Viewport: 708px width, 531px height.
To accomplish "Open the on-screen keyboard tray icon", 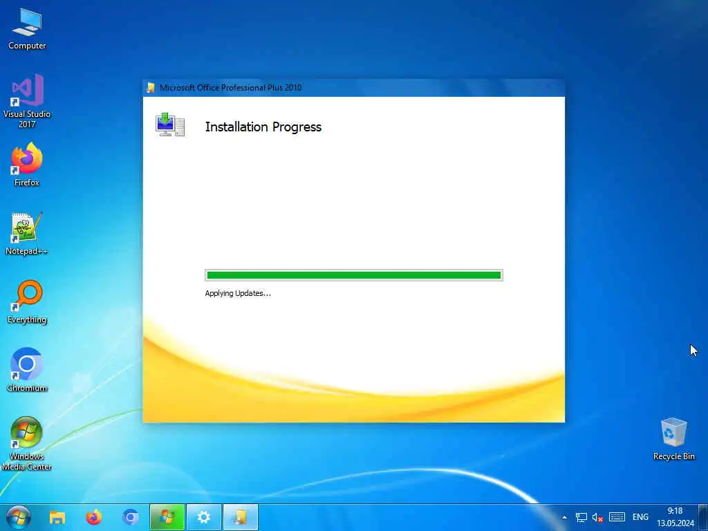I will (x=617, y=517).
